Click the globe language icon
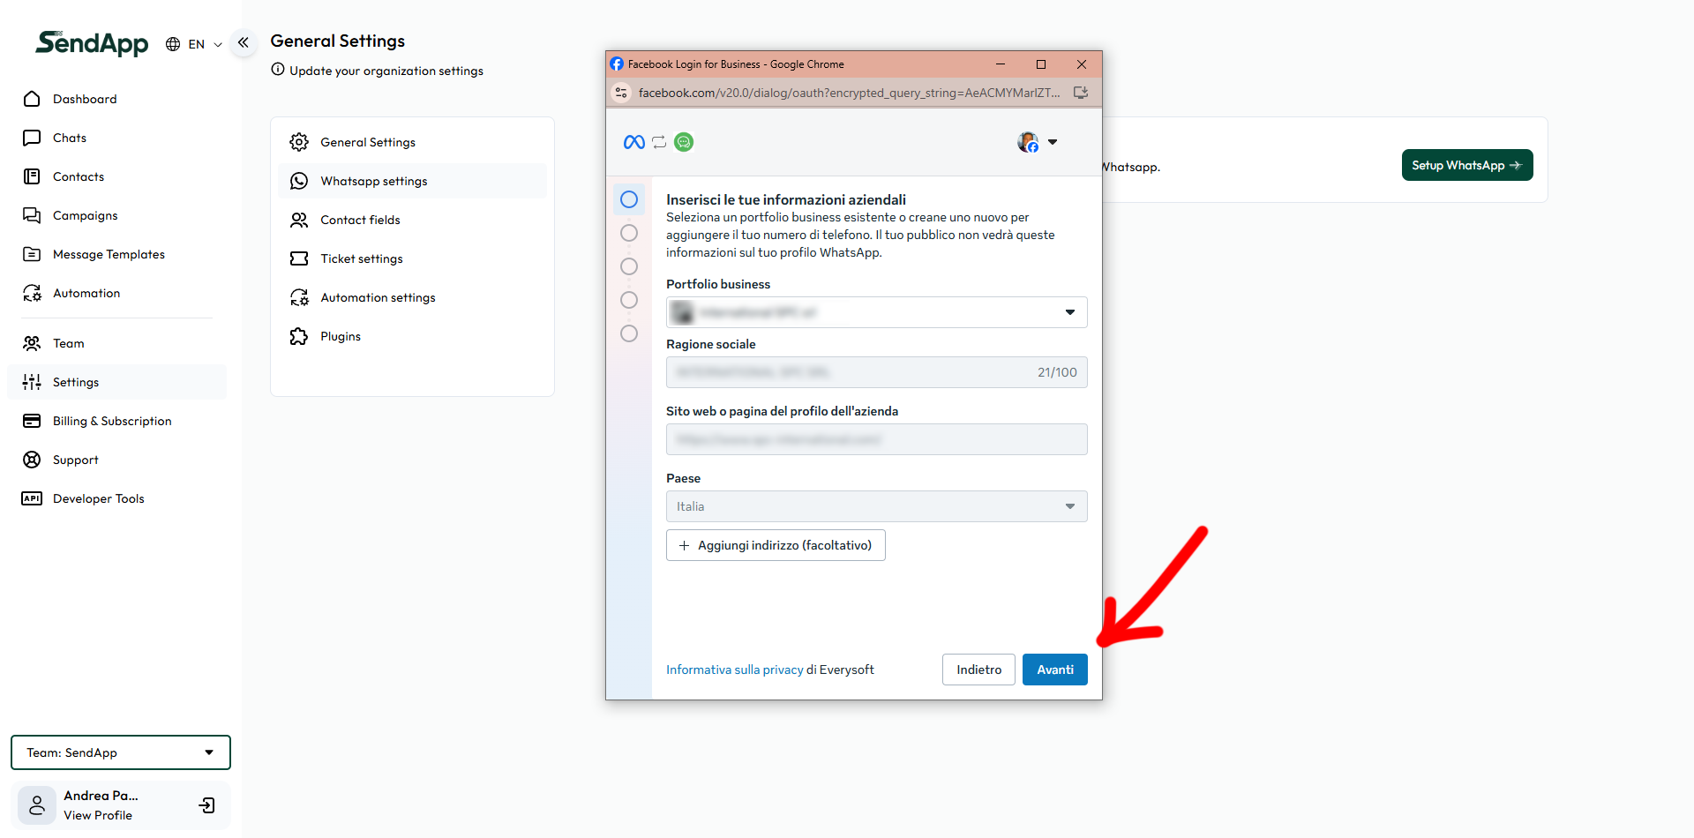This screenshot has height=838, width=1694. [173, 44]
